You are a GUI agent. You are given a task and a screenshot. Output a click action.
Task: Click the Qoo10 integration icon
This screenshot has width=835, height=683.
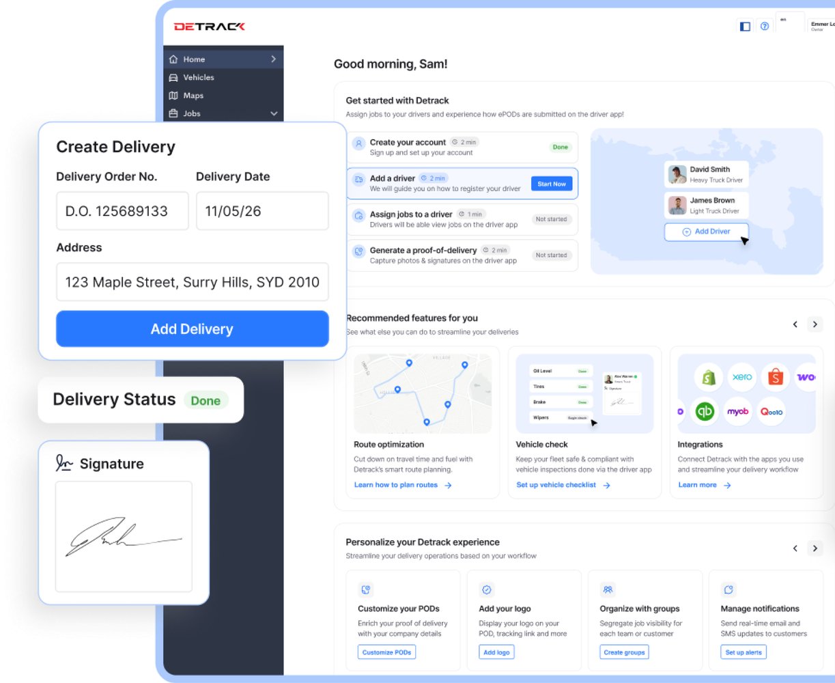click(772, 412)
